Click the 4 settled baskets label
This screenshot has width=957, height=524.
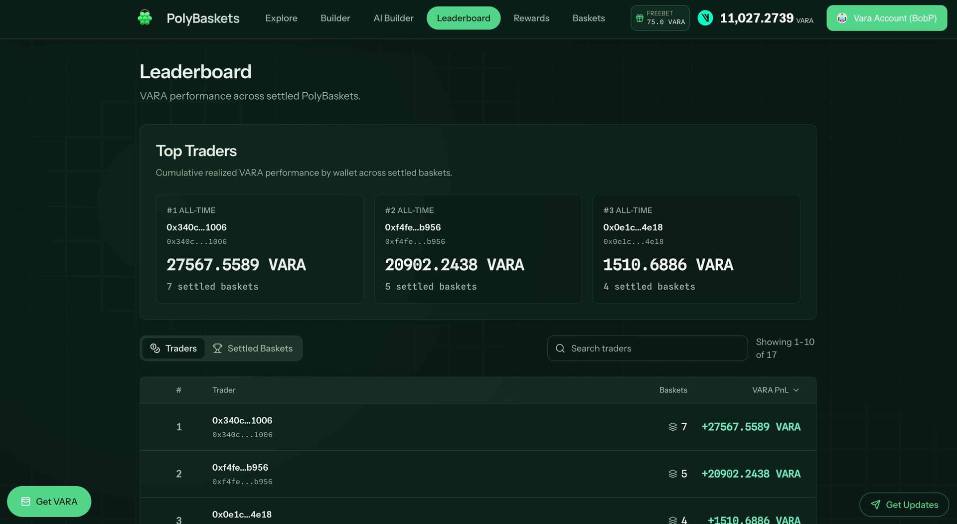pos(649,287)
